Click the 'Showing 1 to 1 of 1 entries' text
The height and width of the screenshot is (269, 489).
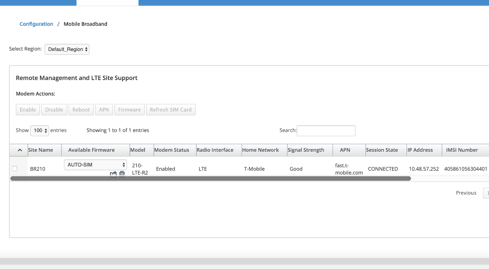(118, 130)
